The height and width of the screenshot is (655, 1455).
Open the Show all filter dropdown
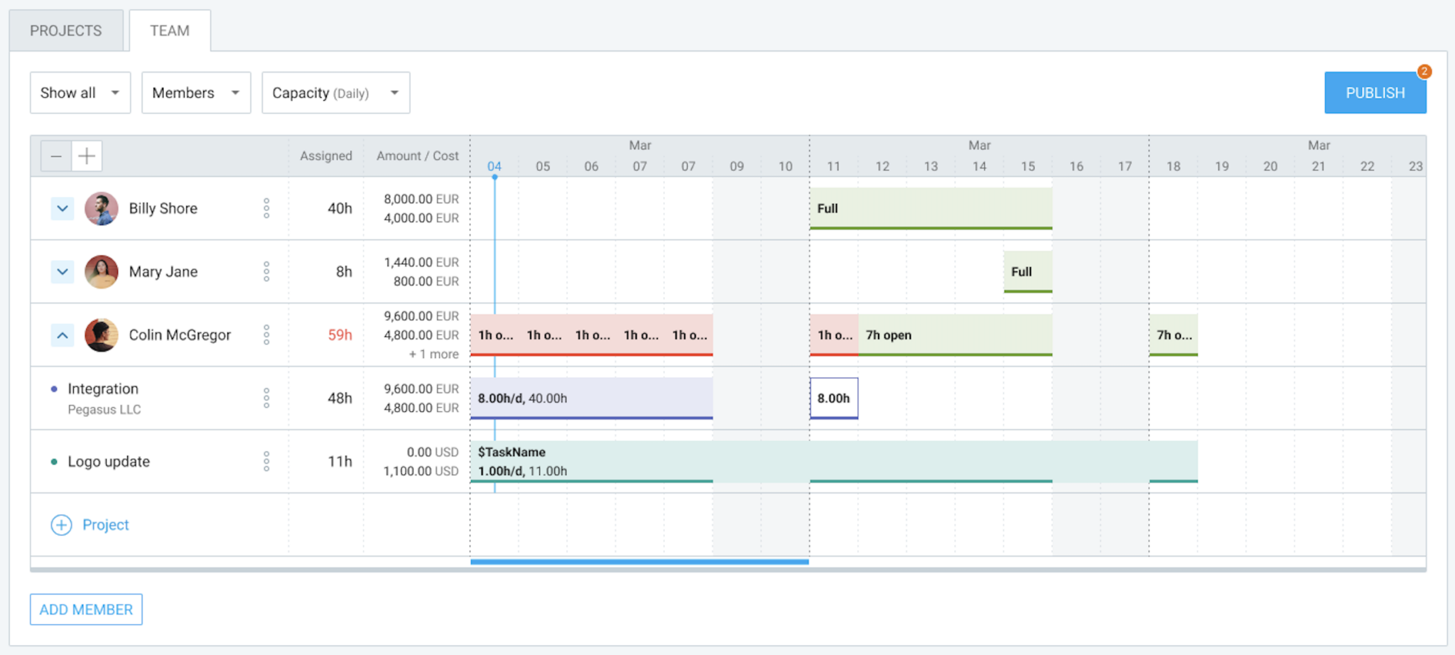80,92
